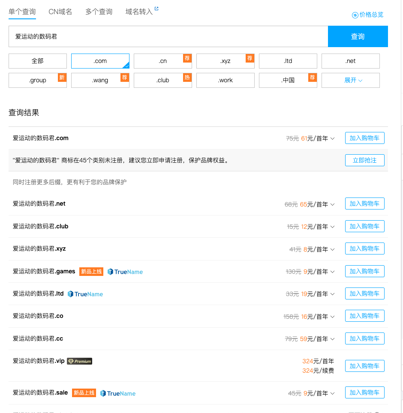Expand more extensions via 展开
403x413 pixels.
click(350, 80)
